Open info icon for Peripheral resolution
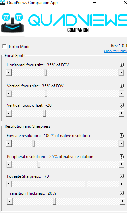Screen dimensions: 127x213 pyautogui.click(x=122, y=156)
